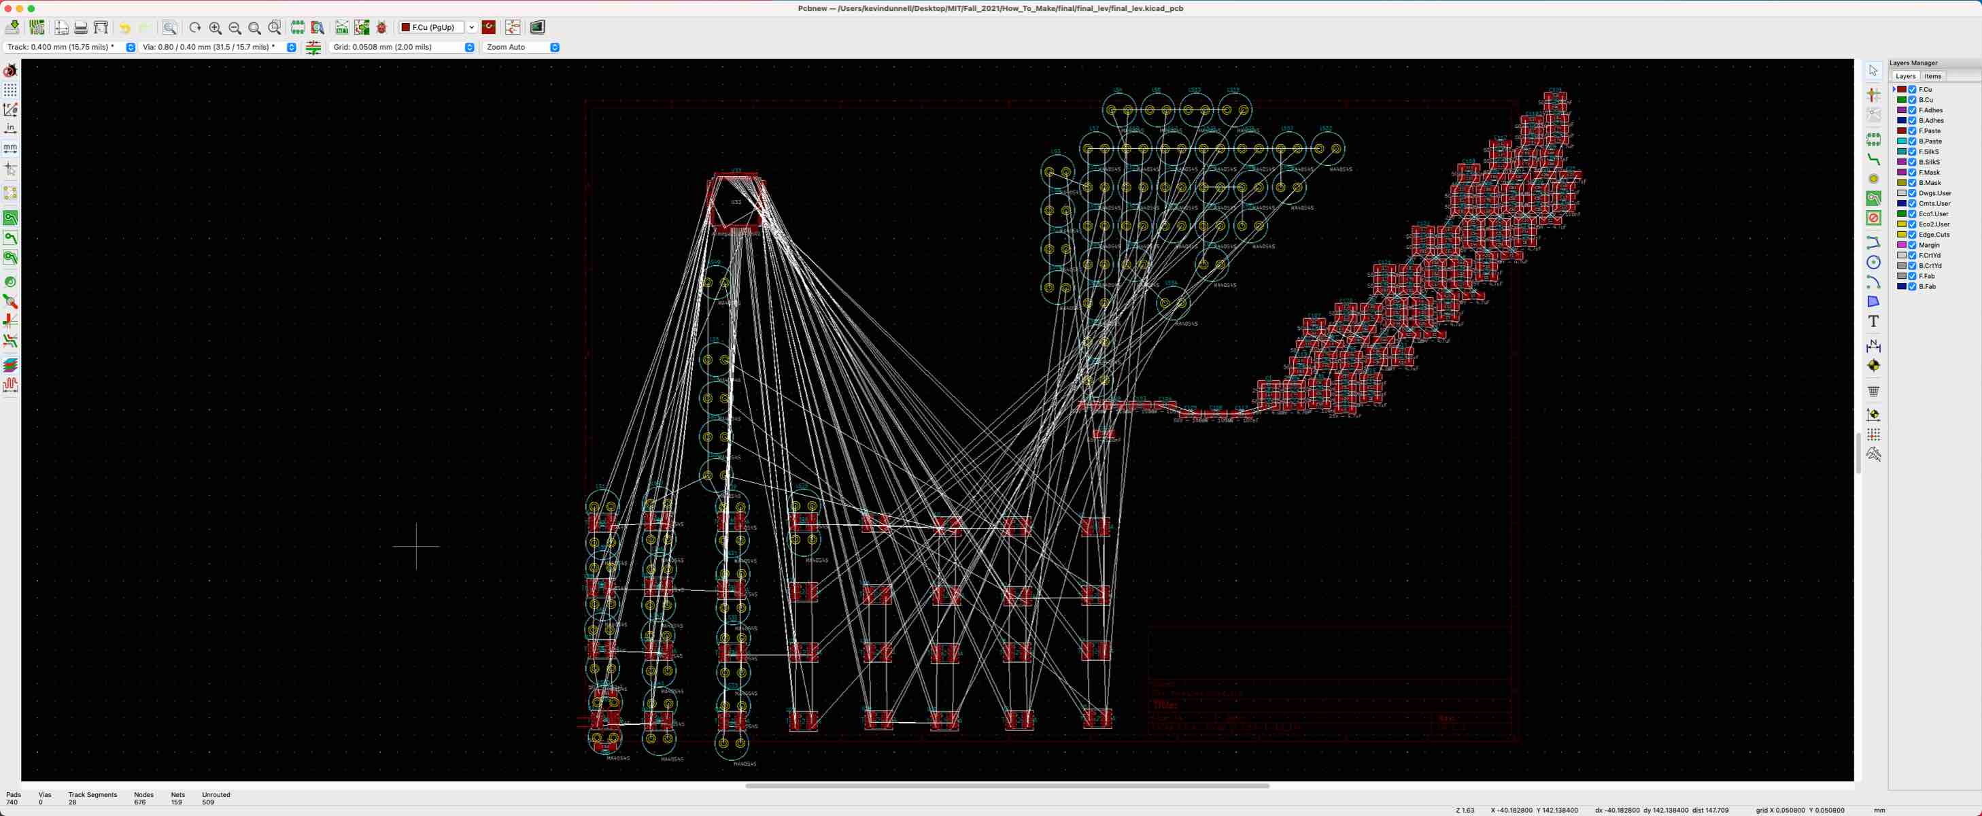
Task: Select the keepout area tool
Action: click(x=1875, y=218)
